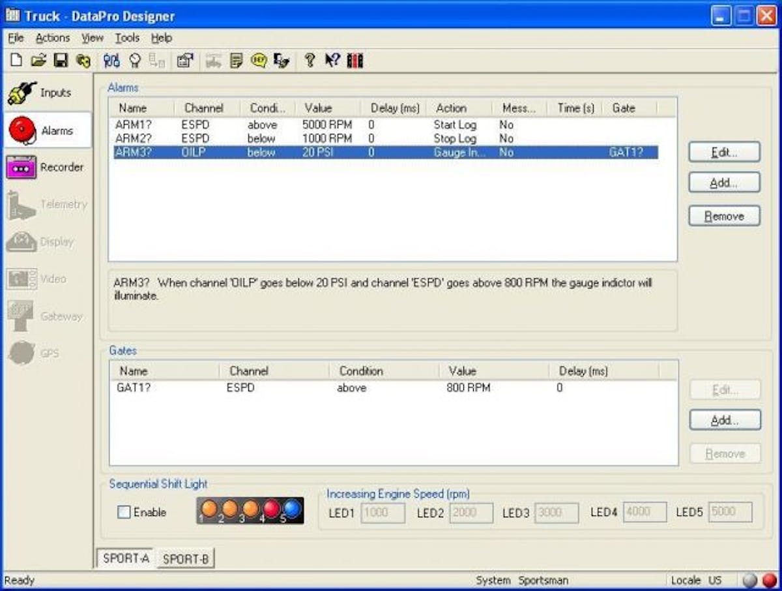Click the New file toolbar icon
The width and height of the screenshot is (782, 591).
coord(16,61)
